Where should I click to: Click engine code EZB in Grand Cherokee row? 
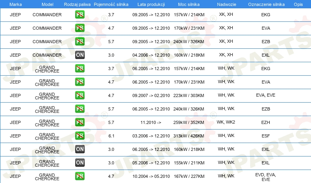coord(266,109)
